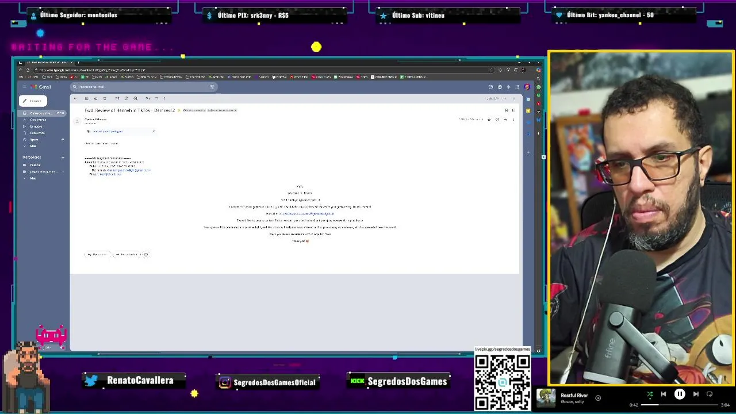This screenshot has width=736, height=414.
Task: Reload page in browser toolbar
Action: pos(28,70)
